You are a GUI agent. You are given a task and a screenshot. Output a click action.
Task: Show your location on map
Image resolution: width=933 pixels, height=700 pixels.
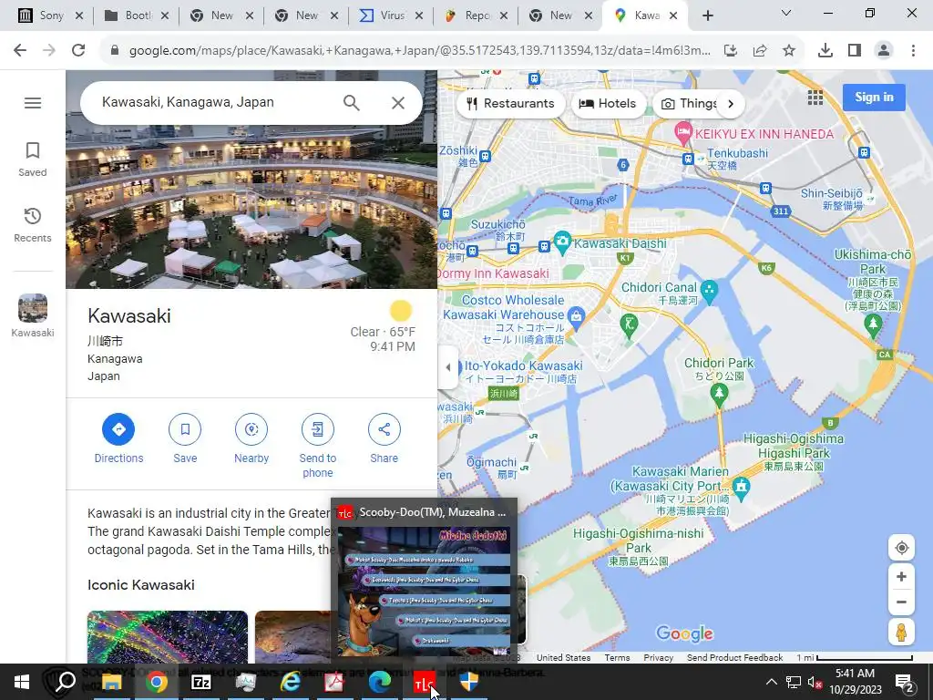tap(901, 548)
